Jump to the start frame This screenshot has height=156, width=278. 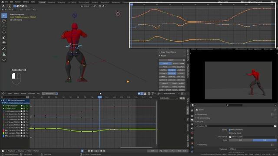[x=89, y=151]
